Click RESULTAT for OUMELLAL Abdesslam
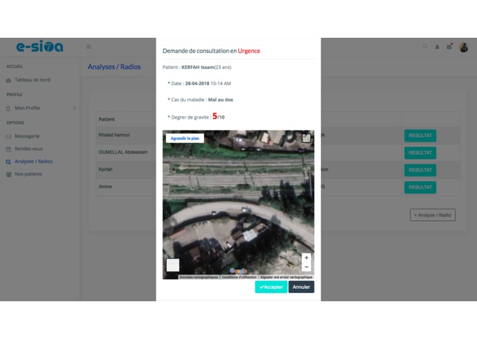The image size is (477, 339). pos(420,152)
